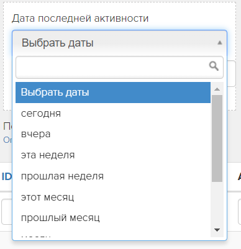Choose the эта неделя option
This screenshot has height=249, width=241.
[x=113, y=155]
